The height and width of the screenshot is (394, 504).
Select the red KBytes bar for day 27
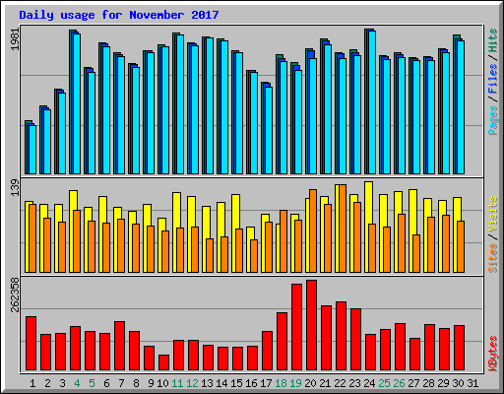tap(414, 354)
